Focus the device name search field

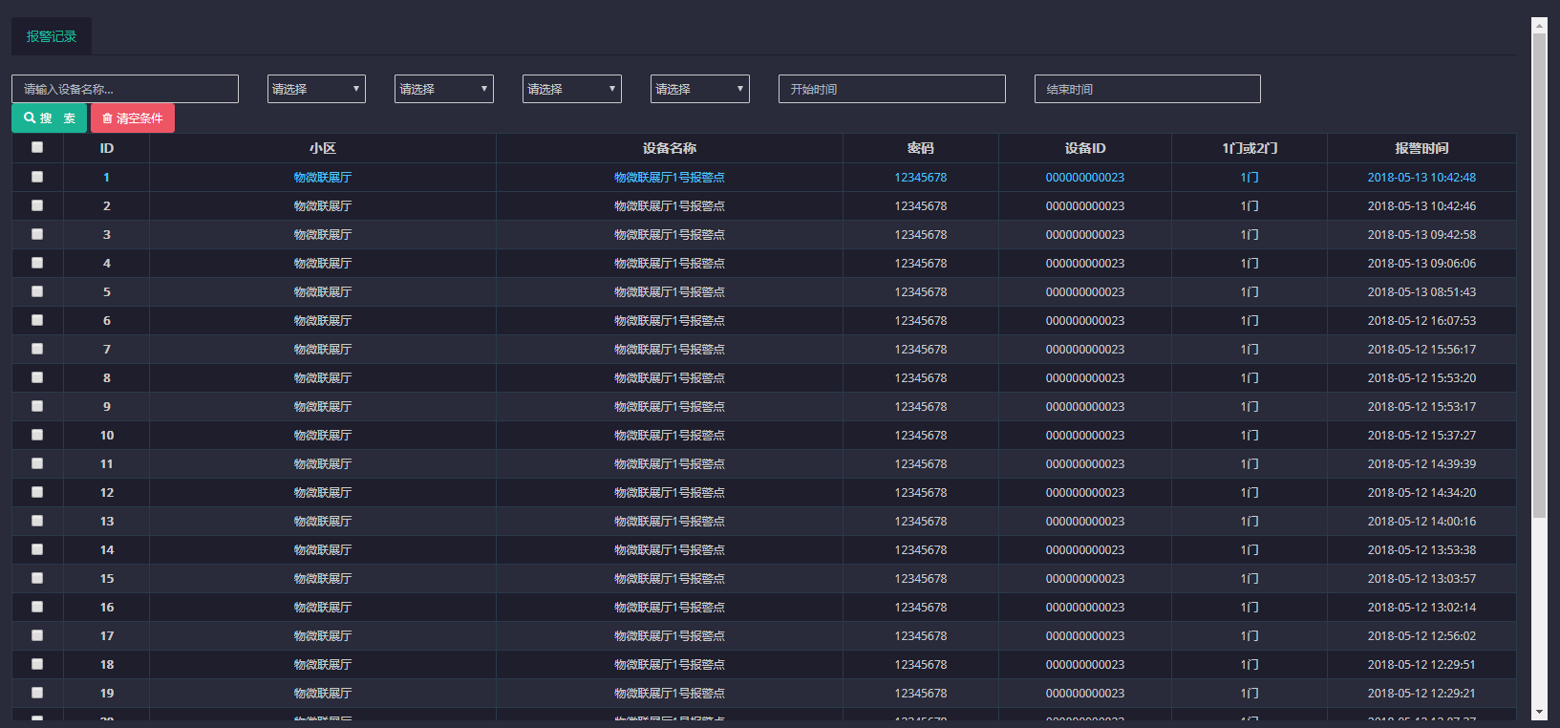(125, 89)
